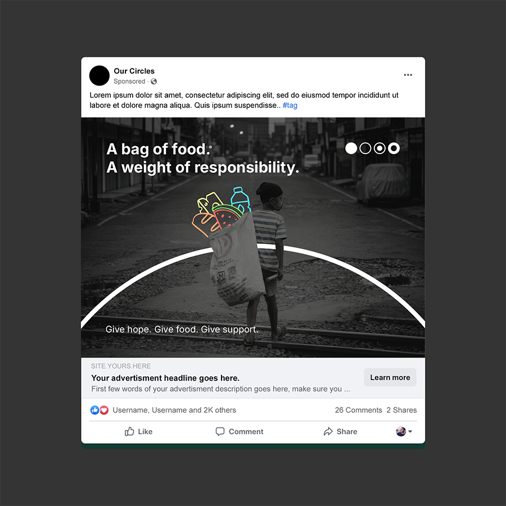Expand the profile switcher dropdown arrow

[x=410, y=431]
